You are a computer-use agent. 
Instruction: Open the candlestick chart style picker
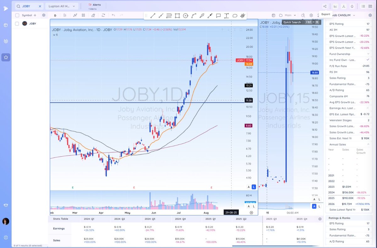click(65, 15)
